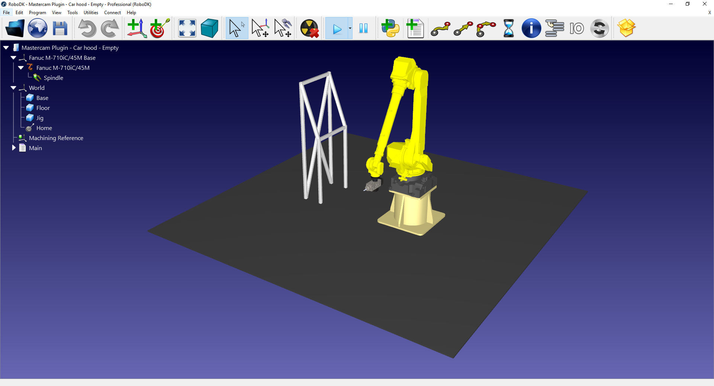This screenshot has height=386, width=714.
Task: Expand the Main program node
Action: (x=13, y=147)
